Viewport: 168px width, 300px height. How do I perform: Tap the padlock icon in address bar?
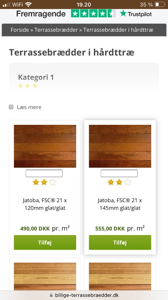pyautogui.click(x=51, y=295)
